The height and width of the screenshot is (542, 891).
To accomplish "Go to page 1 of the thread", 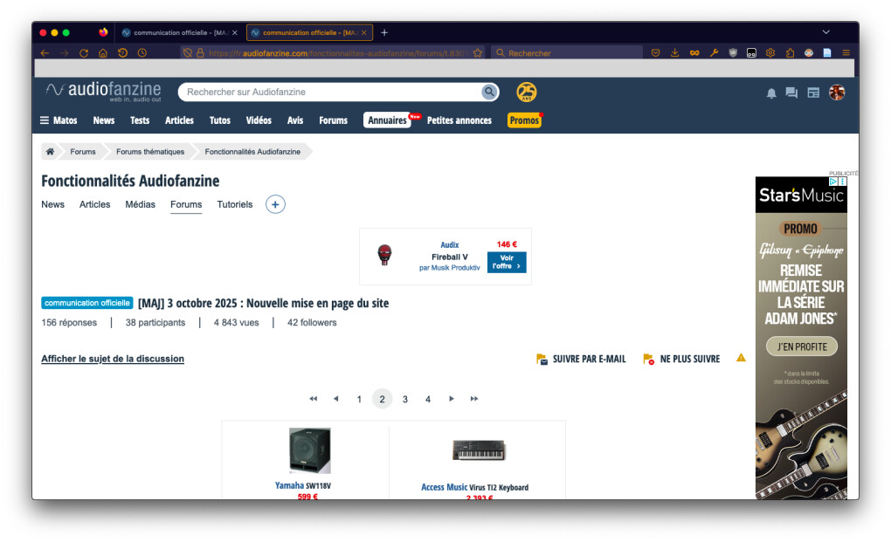I will (359, 399).
